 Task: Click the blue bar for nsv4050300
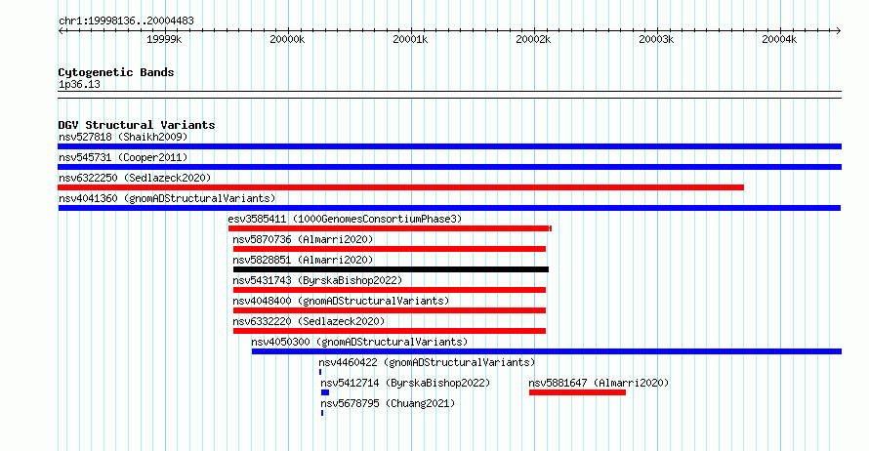(x=547, y=351)
